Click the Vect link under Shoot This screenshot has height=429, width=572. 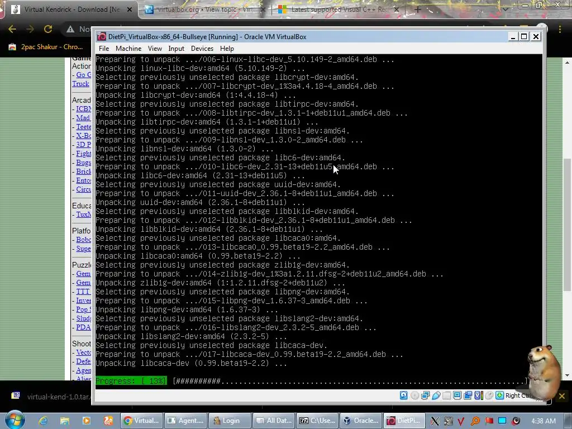pyautogui.click(x=84, y=352)
